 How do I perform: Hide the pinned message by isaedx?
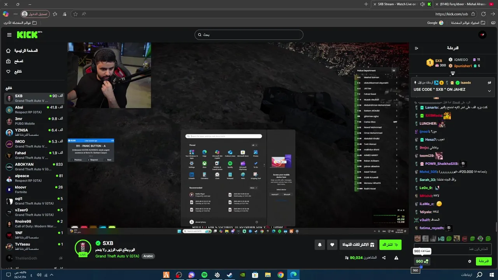[x=489, y=83]
